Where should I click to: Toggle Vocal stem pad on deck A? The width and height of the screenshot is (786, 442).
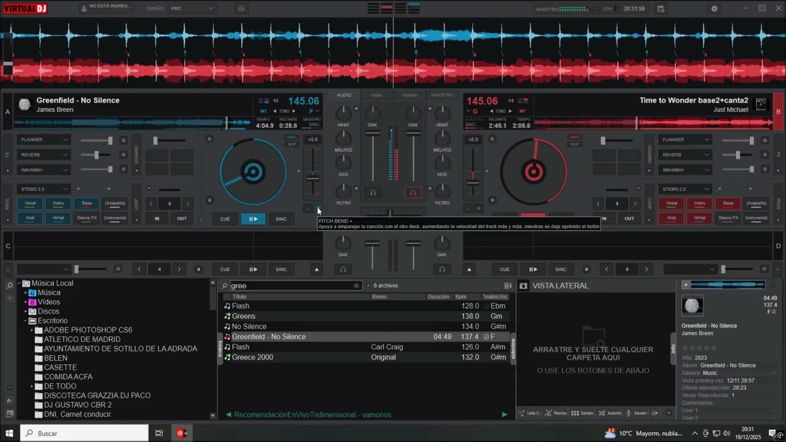pyautogui.click(x=30, y=203)
